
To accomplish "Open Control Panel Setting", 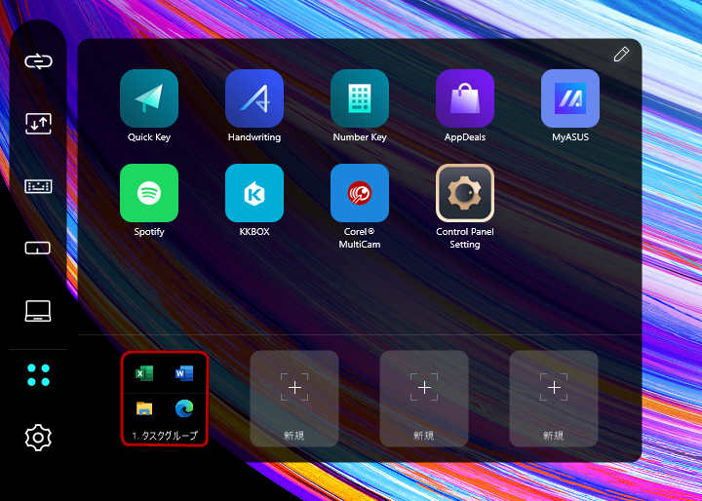I will [x=465, y=193].
